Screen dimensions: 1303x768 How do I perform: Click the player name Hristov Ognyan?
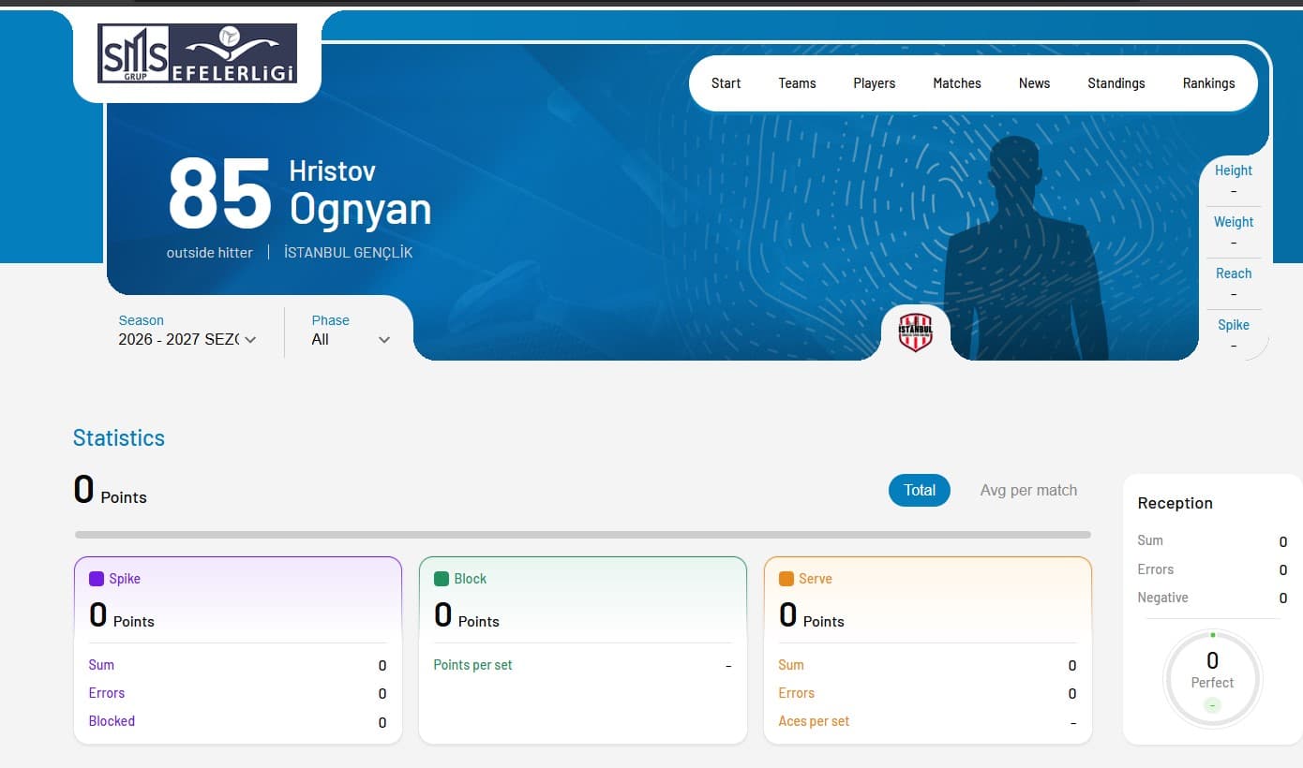(x=360, y=193)
